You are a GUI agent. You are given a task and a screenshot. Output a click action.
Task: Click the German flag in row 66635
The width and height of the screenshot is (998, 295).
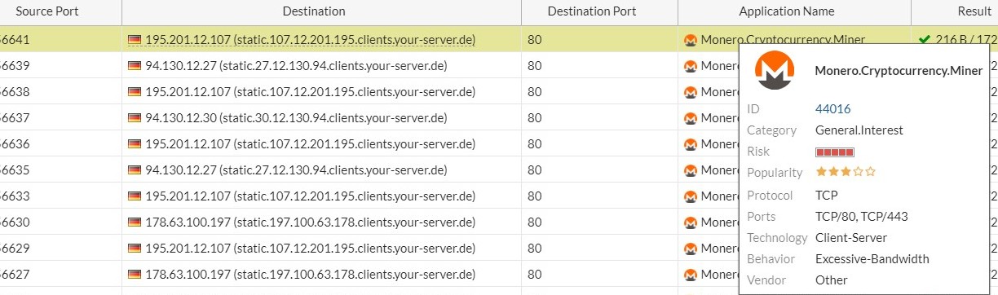click(135, 170)
